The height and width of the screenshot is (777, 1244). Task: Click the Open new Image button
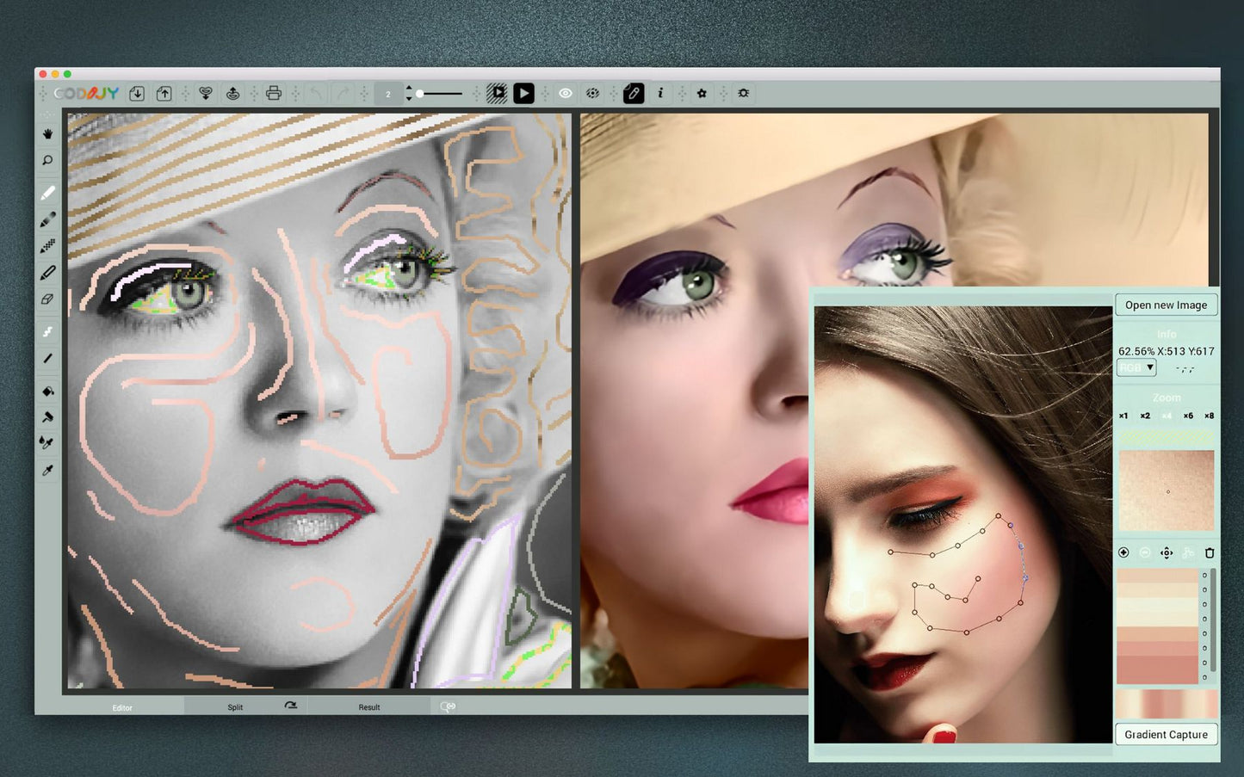pyautogui.click(x=1166, y=305)
